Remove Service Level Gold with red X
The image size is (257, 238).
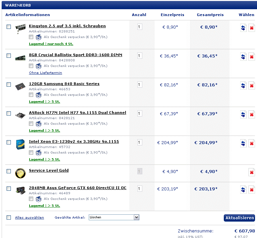pyautogui.click(x=252, y=172)
